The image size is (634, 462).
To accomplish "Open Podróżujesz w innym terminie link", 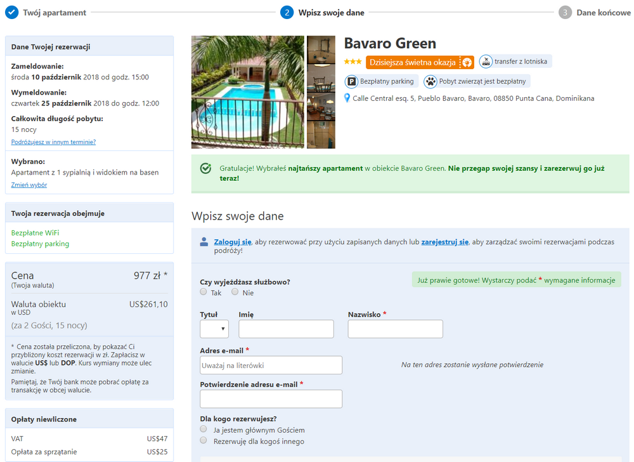I will 53,142.
